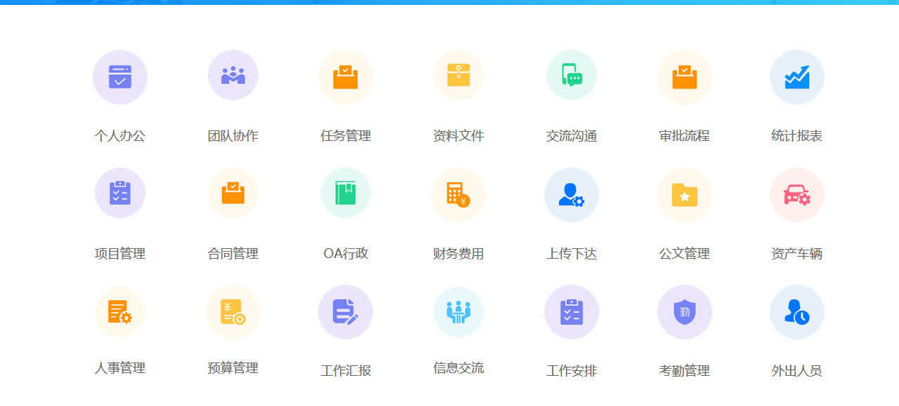The width and height of the screenshot is (899, 406).
Task: Open the 任务管理 orange box icon
Action: (x=346, y=77)
